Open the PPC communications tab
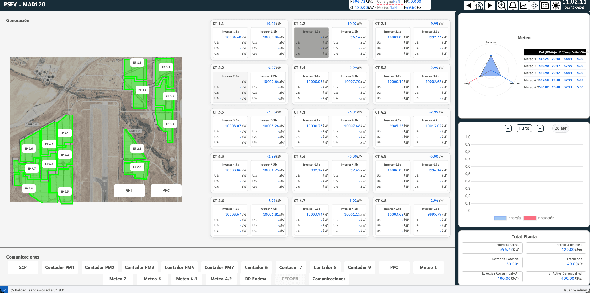The height and width of the screenshot is (293, 590). 394,268
